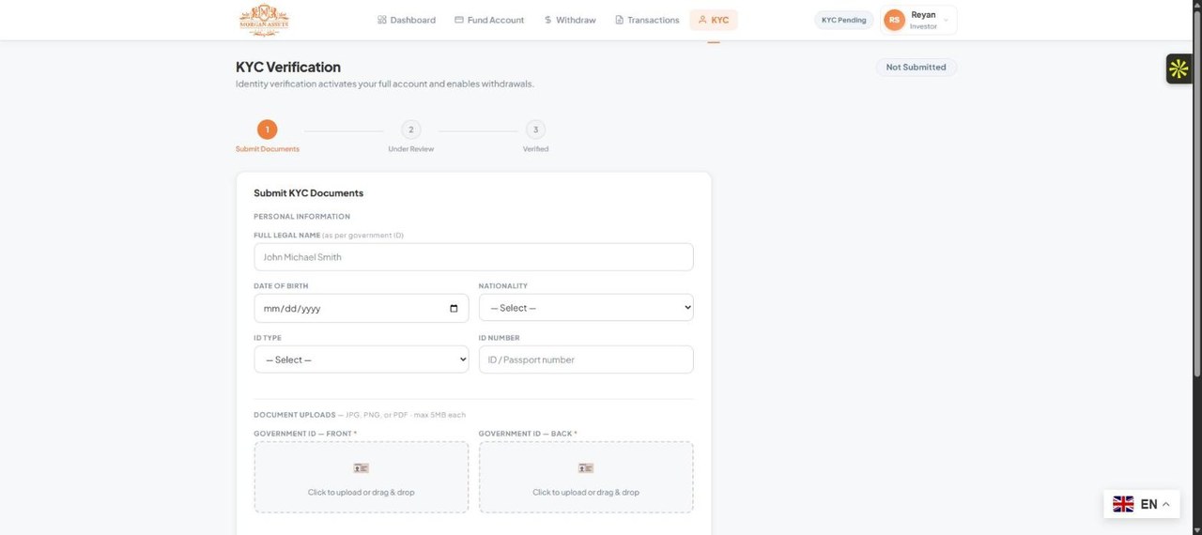The width and height of the screenshot is (1202, 535).
Task: Click the Not Submitted status badge
Action: coord(917,68)
